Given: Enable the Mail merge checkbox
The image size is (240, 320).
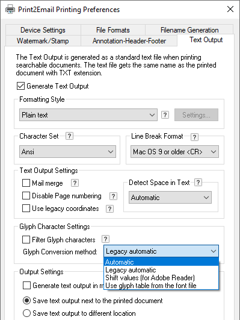Looking at the screenshot, I should click(x=26, y=183).
